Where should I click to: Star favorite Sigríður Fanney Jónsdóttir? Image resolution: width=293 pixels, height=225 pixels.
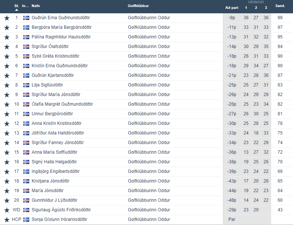click(x=7, y=143)
